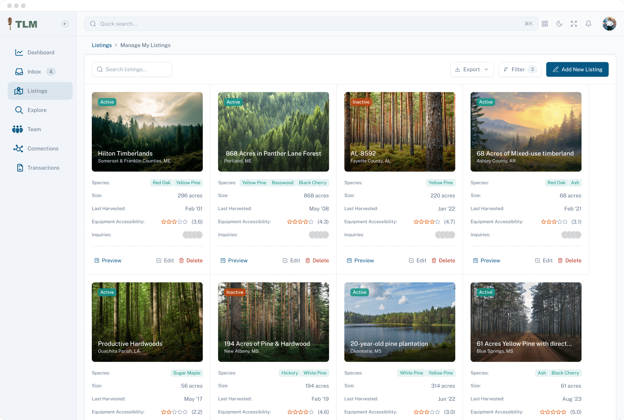Open Inbox in the sidebar

coord(34,72)
